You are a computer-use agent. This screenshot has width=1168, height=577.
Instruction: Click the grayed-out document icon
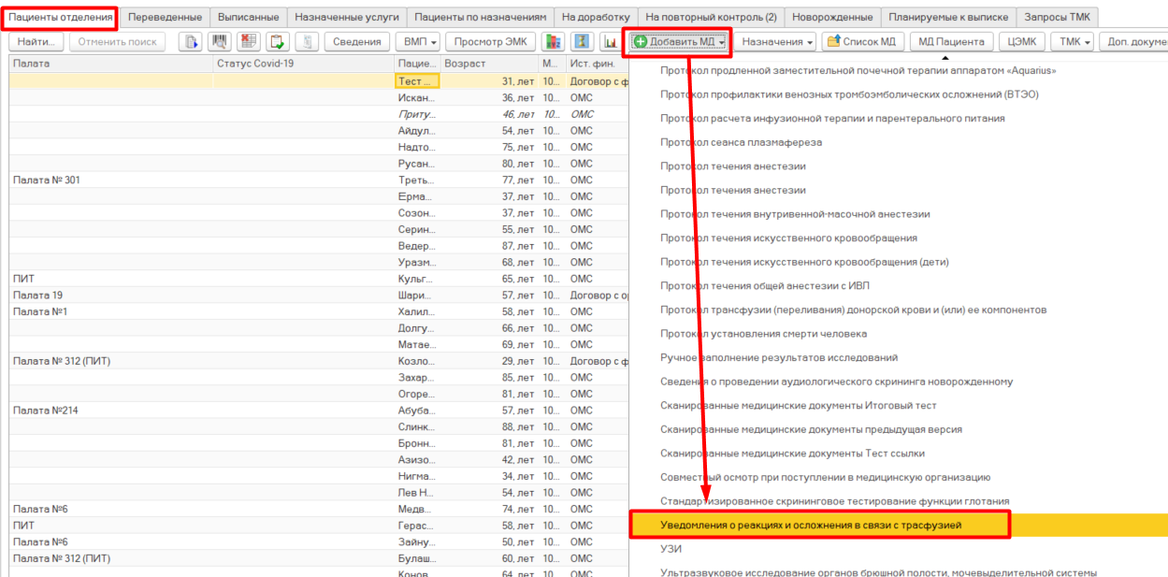309,42
